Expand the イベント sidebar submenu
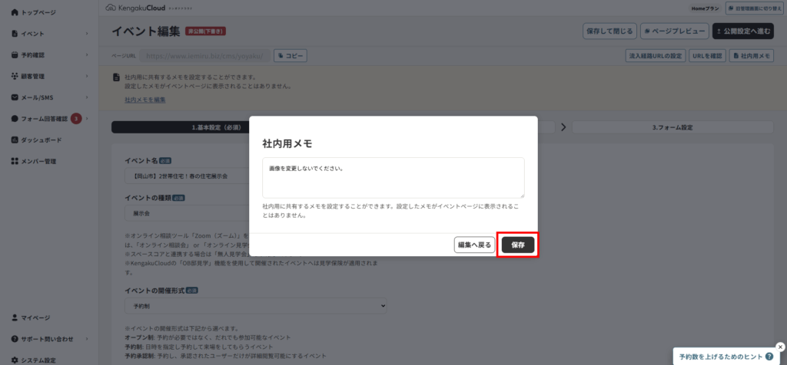This screenshot has height=365, width=787. click(87, 34)
